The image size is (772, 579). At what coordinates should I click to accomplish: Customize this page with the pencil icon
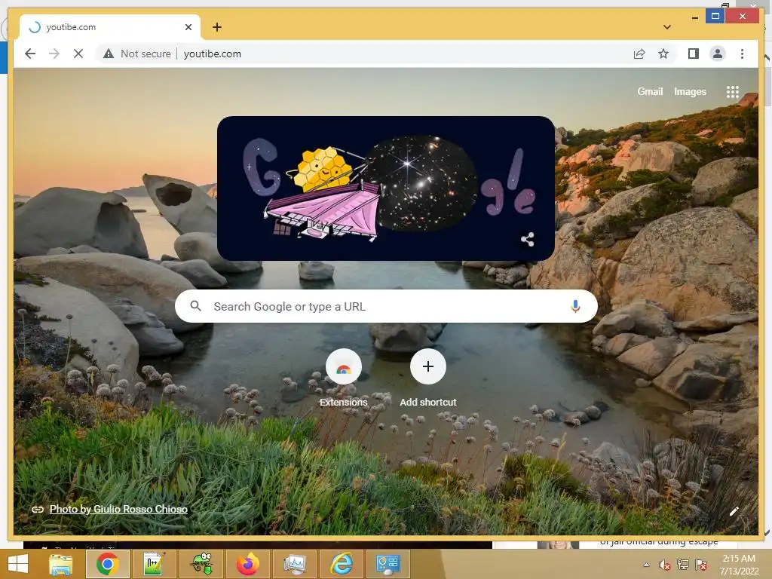[x=734, y=511]
